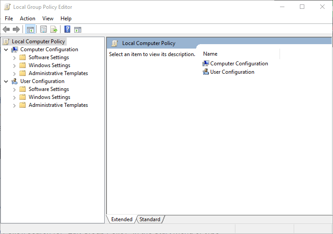This screenshot has width=333, height=234.
Task: Click the Local Group Policy Editor title icon
Action: coord(7,7)
